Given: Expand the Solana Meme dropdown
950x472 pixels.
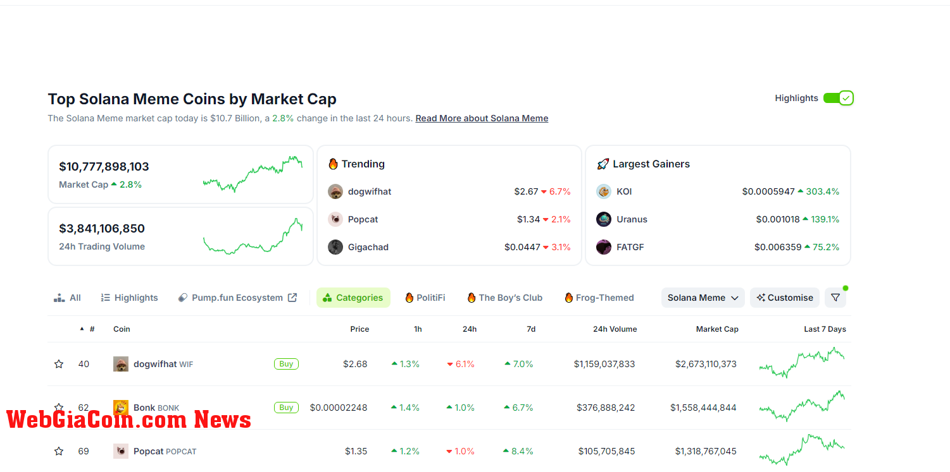Looking at the screenshot, I should pos(703,298).
